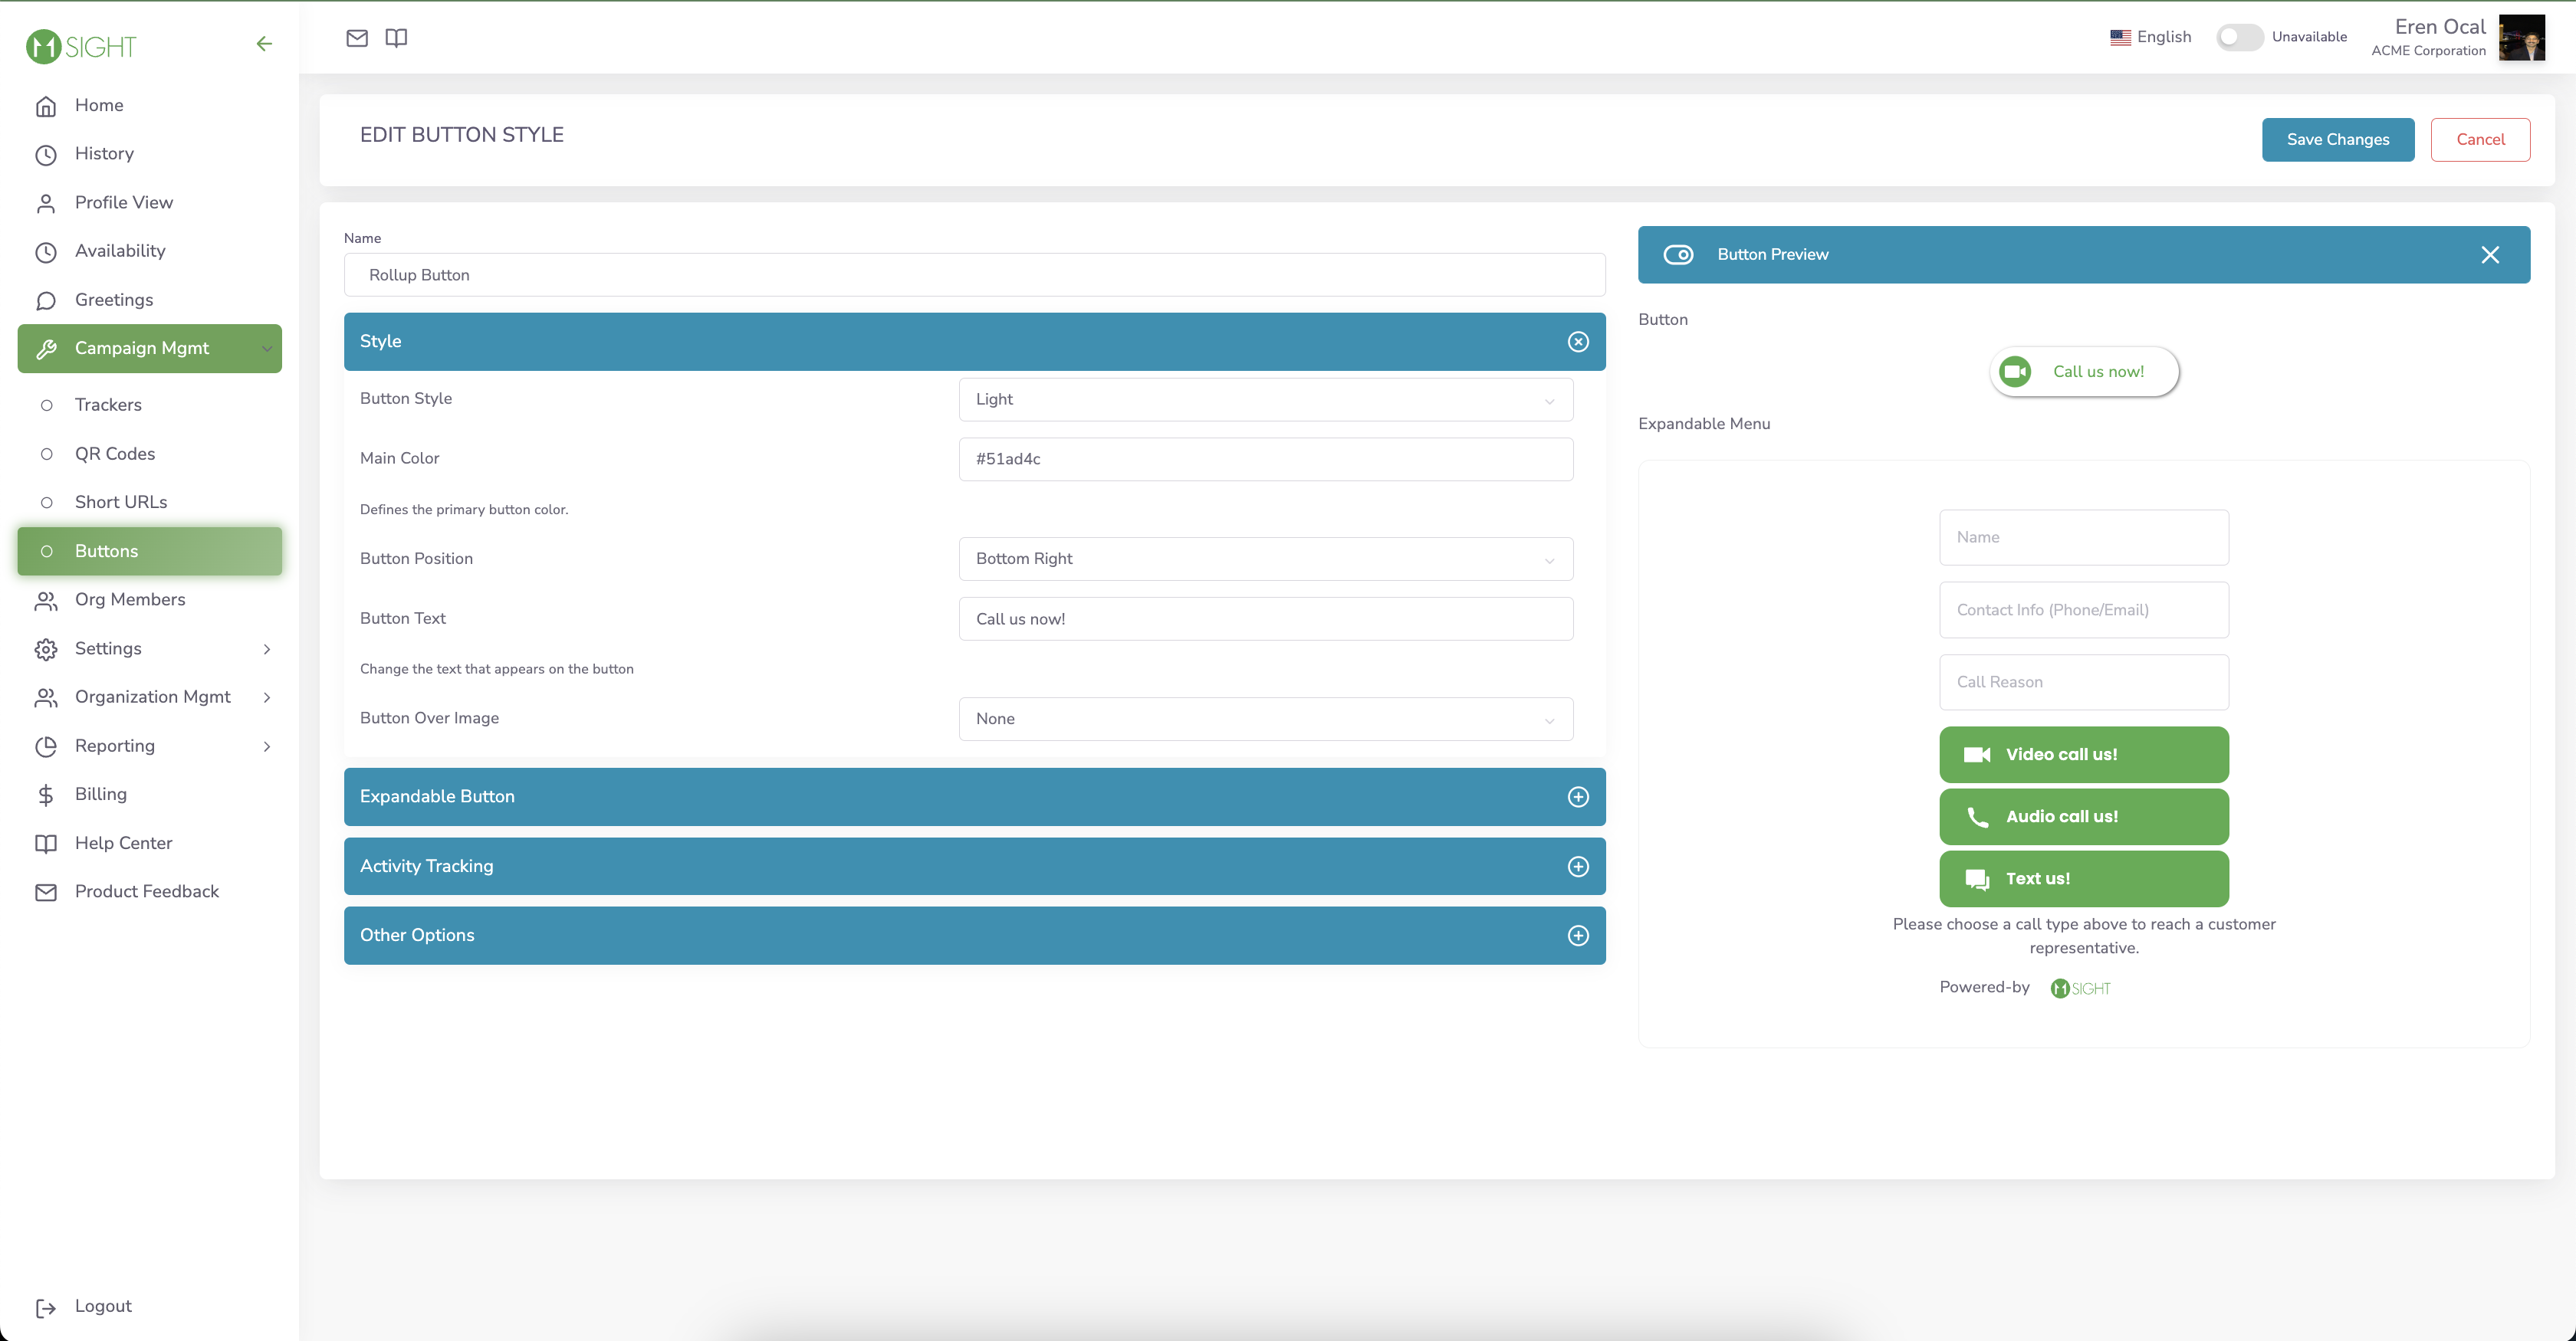Select the Buttons menu item

(150, 552)
